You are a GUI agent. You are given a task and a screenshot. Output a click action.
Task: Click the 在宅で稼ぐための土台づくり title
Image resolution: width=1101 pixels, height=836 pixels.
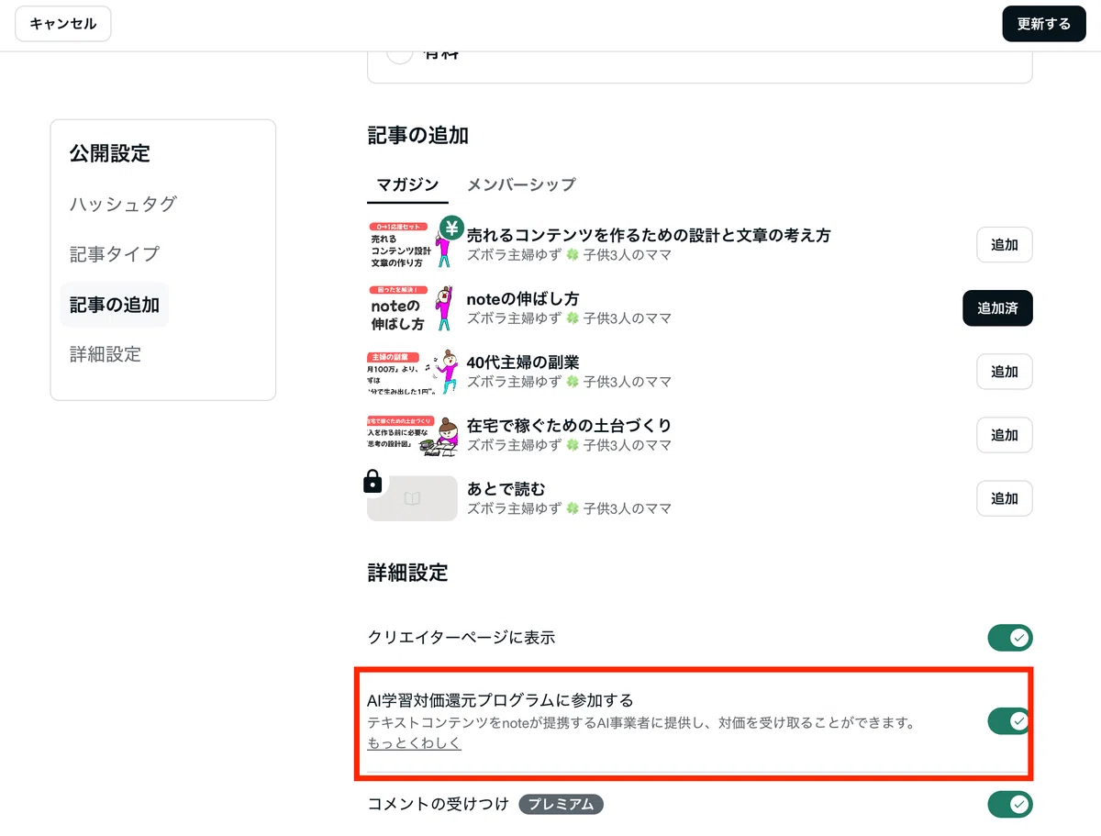(x=569, y=425)
